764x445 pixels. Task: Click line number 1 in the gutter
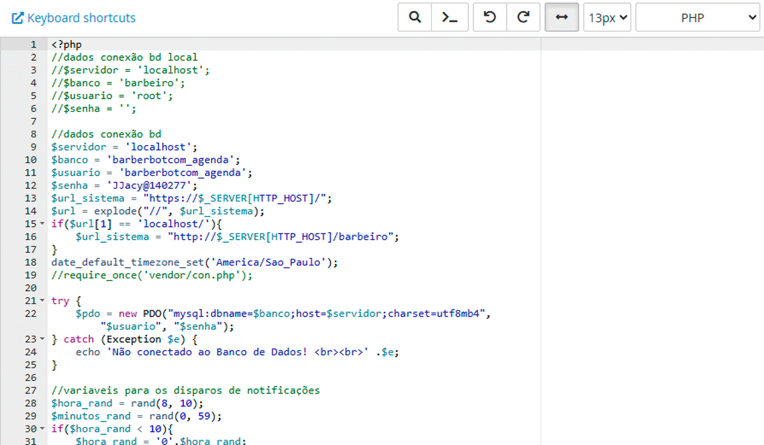point(33,44)
